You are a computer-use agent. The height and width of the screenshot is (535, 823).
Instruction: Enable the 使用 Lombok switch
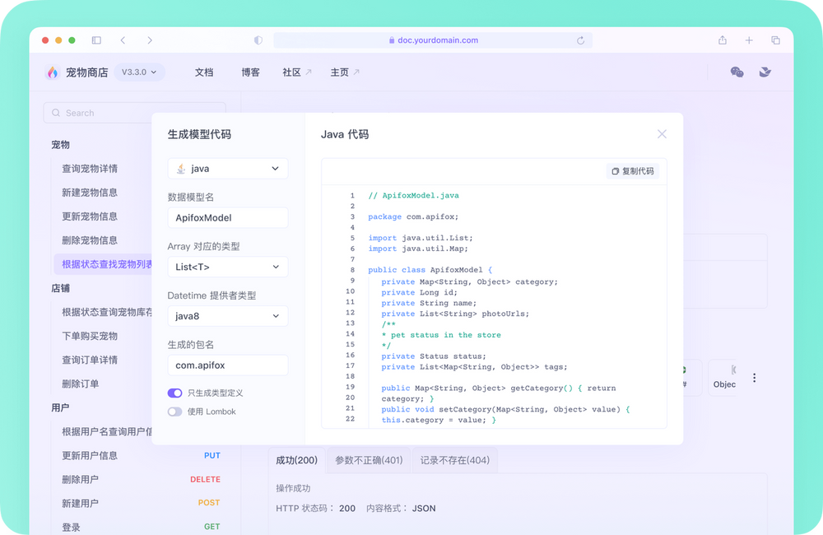coord(174,412)
